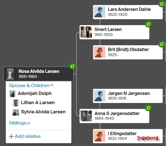Open the hint leaf on Sivert Larsen
The width and height of the screenshot is (166, 146).
[148, 24]
